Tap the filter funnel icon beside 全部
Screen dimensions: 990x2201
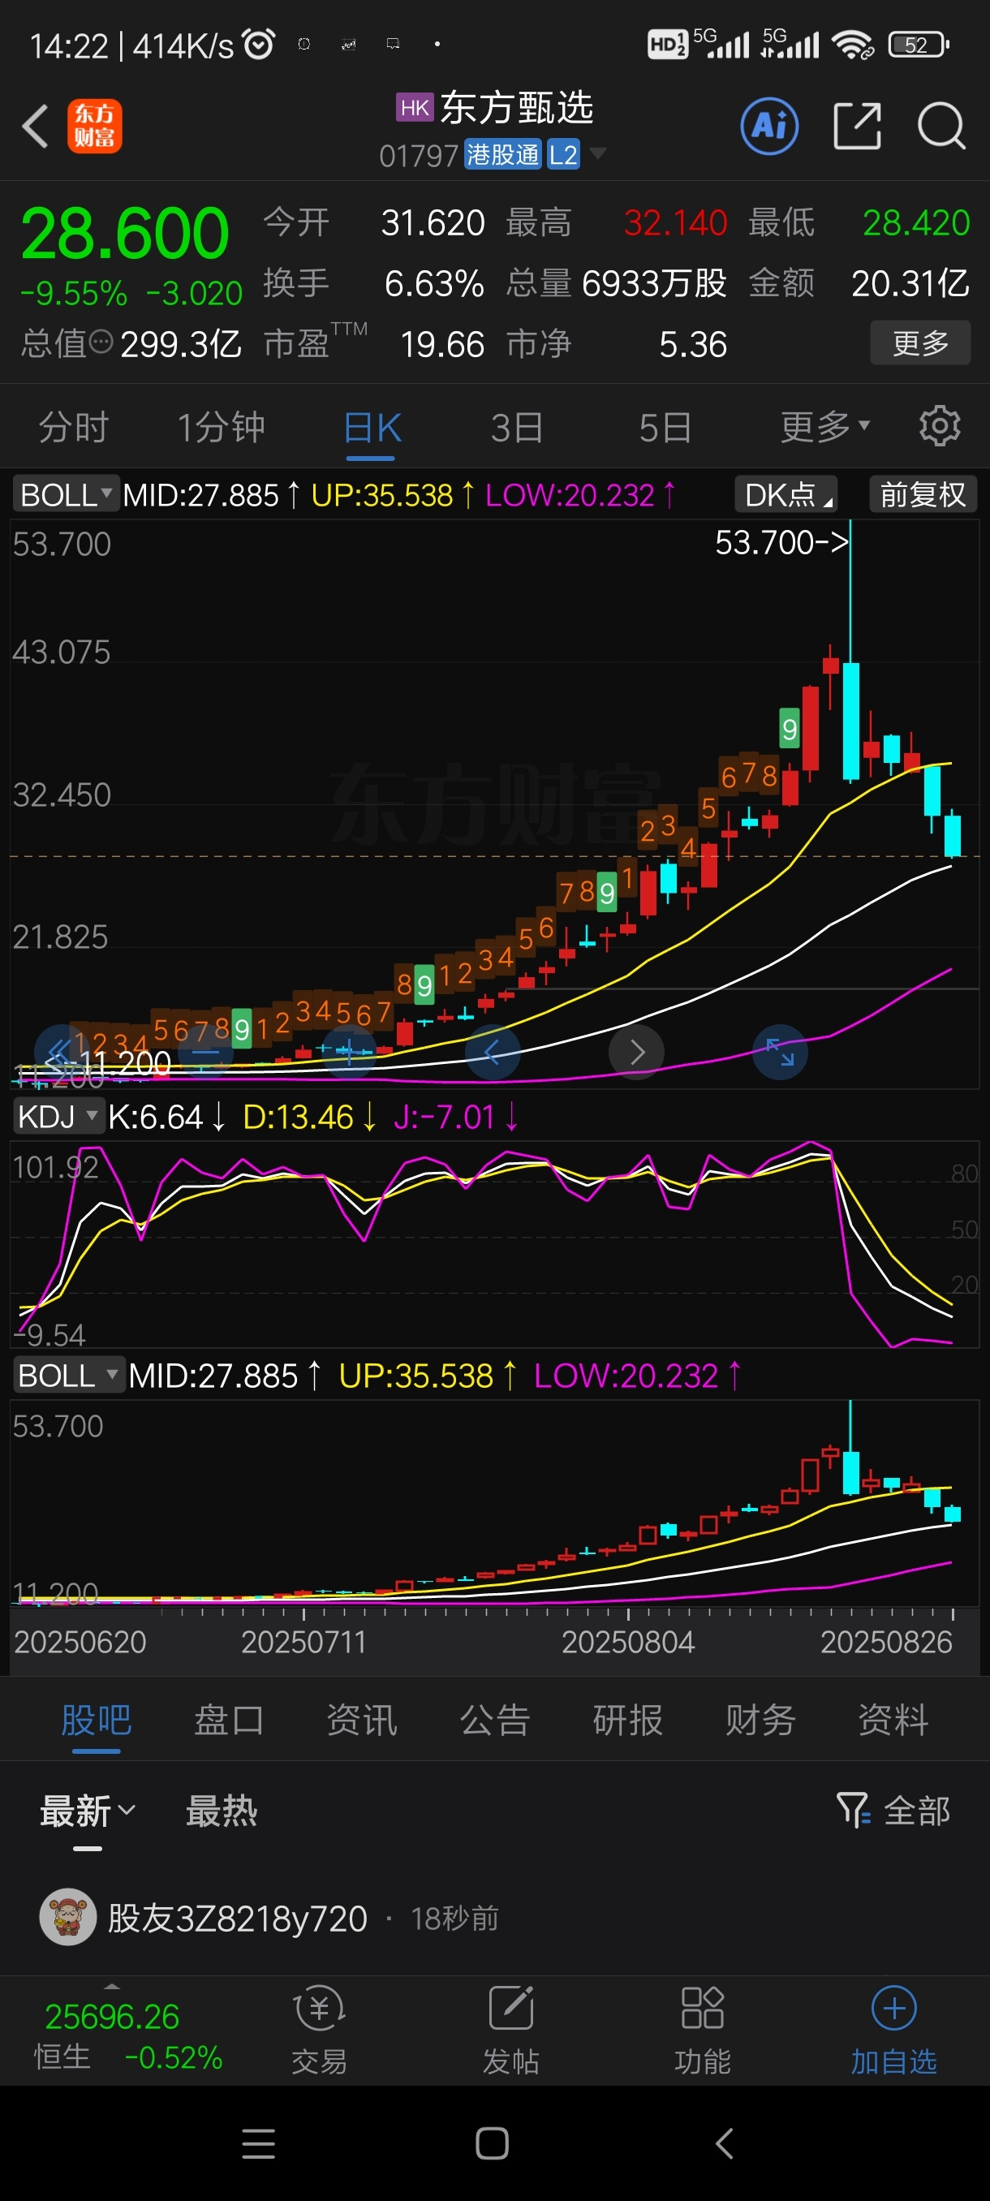point(853,1810)
